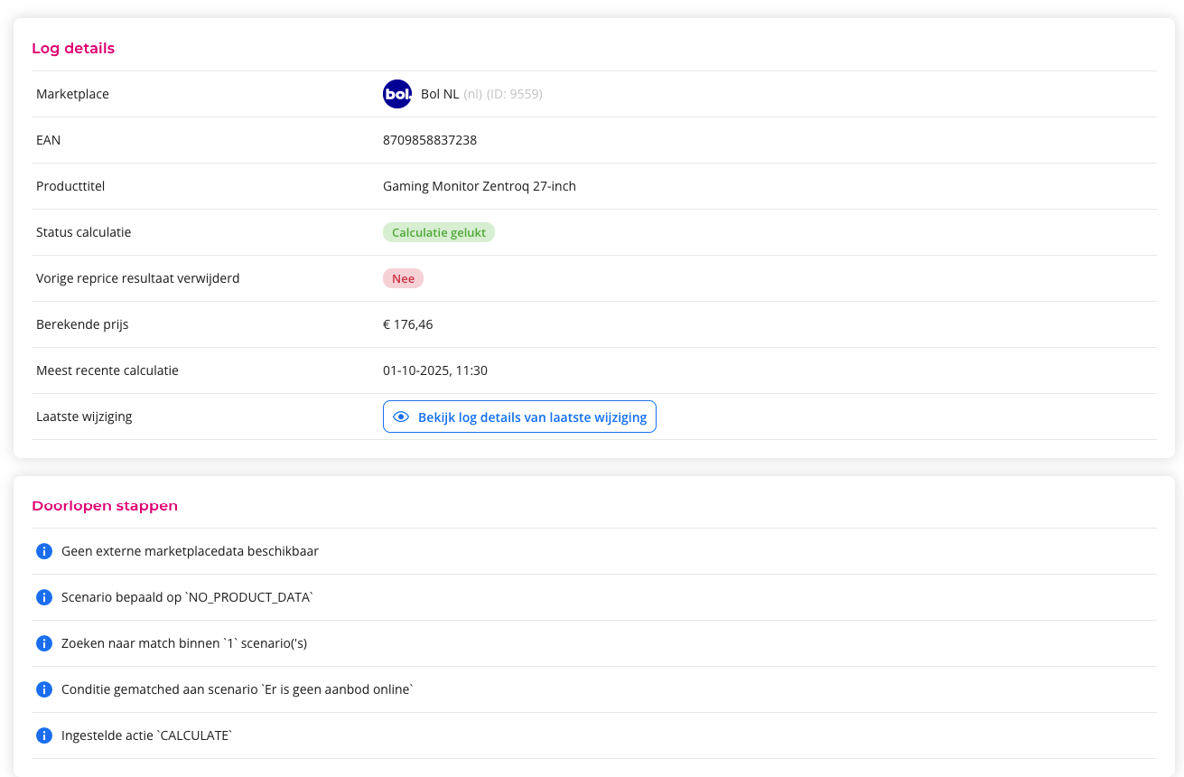The height and width of the screenshot is (777, 1184).
Task: Open 'Bekijk log details van laatste wijziging'
Action: 531,417
